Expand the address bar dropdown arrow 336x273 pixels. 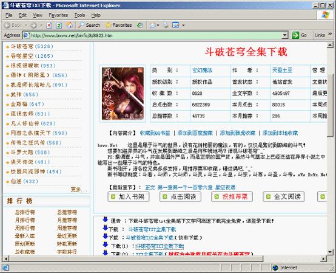(x=285, y=35)
